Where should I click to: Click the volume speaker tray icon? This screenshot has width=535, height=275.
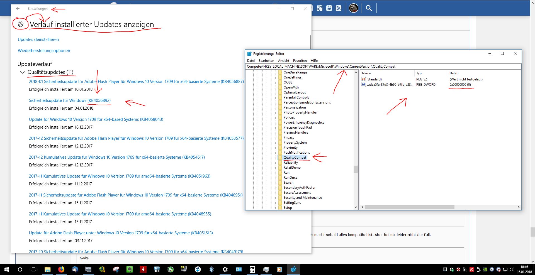coord(512,269)
